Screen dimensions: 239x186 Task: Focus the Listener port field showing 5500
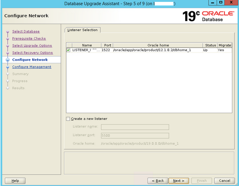point(135,136)
